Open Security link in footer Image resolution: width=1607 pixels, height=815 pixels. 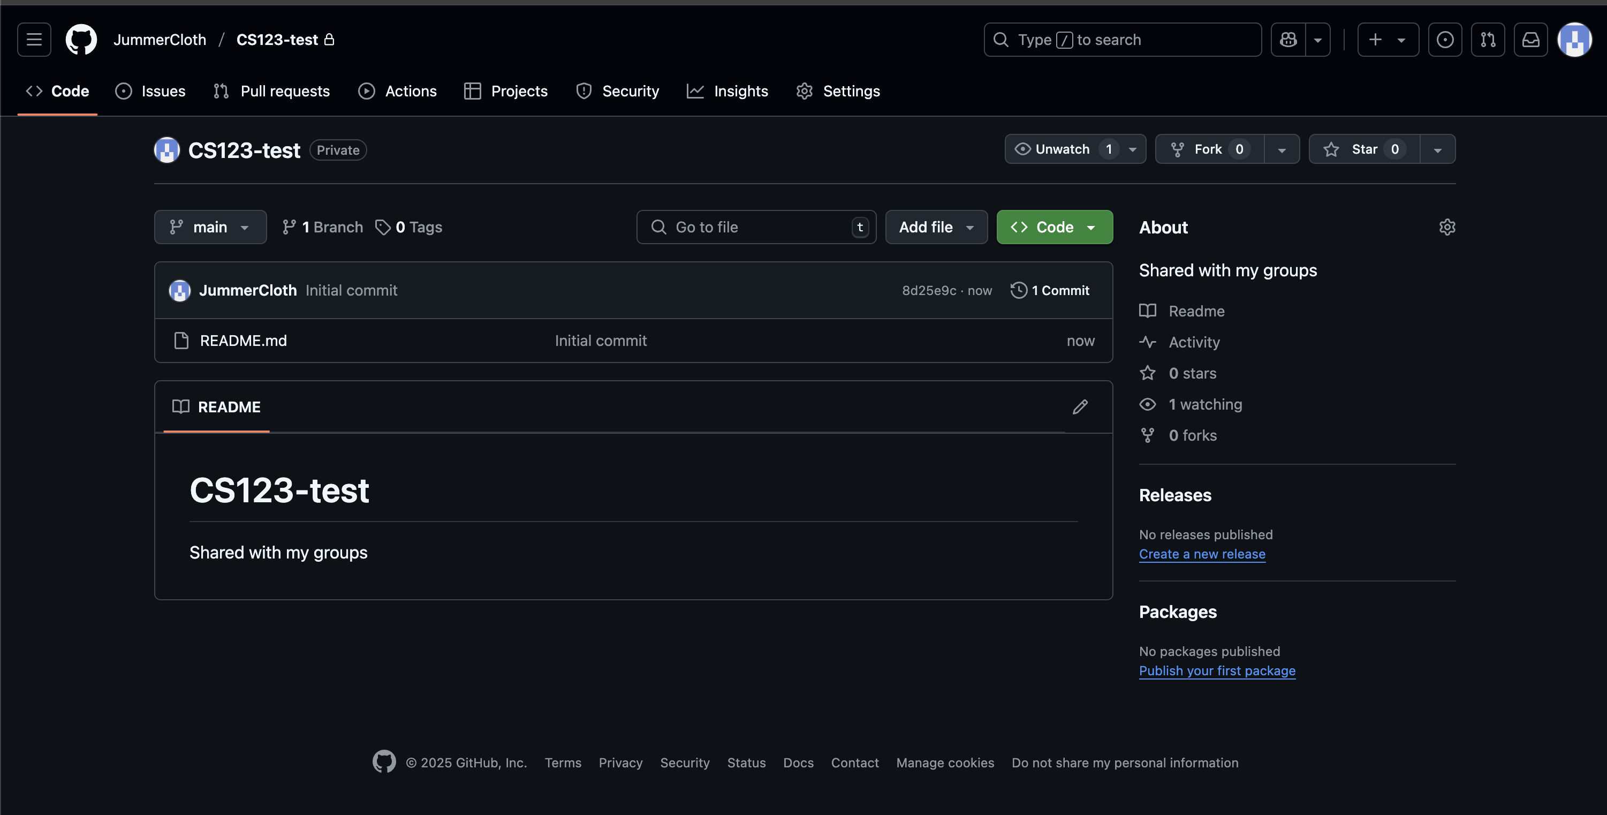pos(685,763)
